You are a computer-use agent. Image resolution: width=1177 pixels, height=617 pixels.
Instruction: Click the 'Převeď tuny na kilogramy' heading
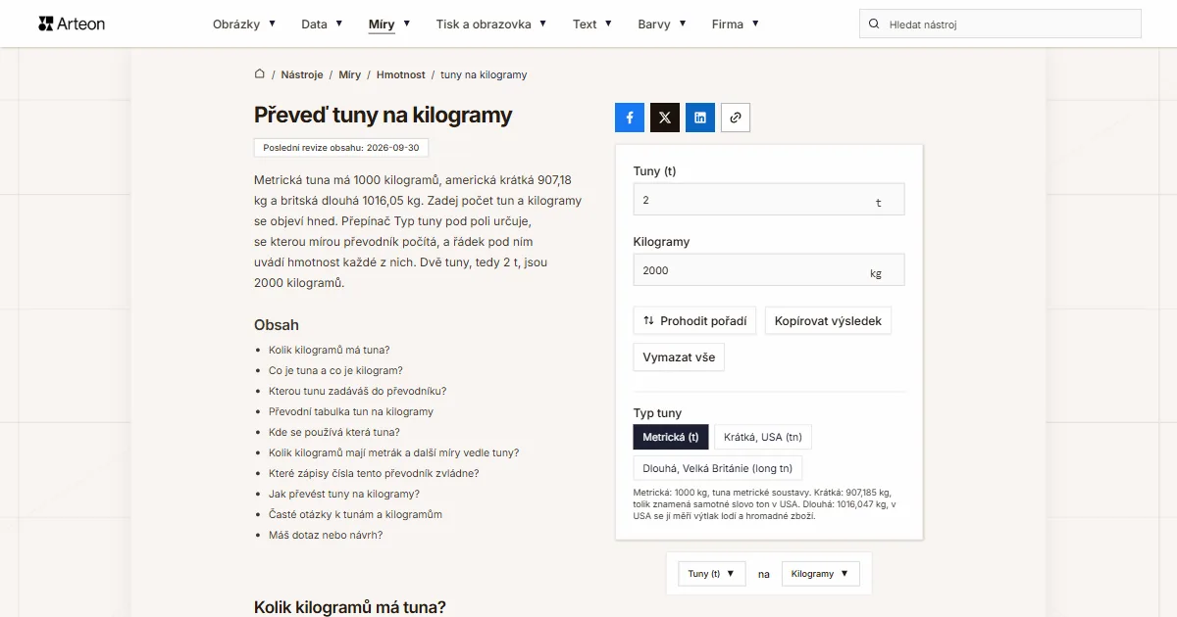pyautogui.click(x=384, y=115)
